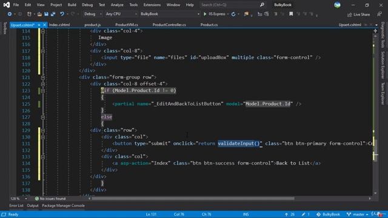Open the Build menu
The image size is (388, 218).
click(72, 5)
